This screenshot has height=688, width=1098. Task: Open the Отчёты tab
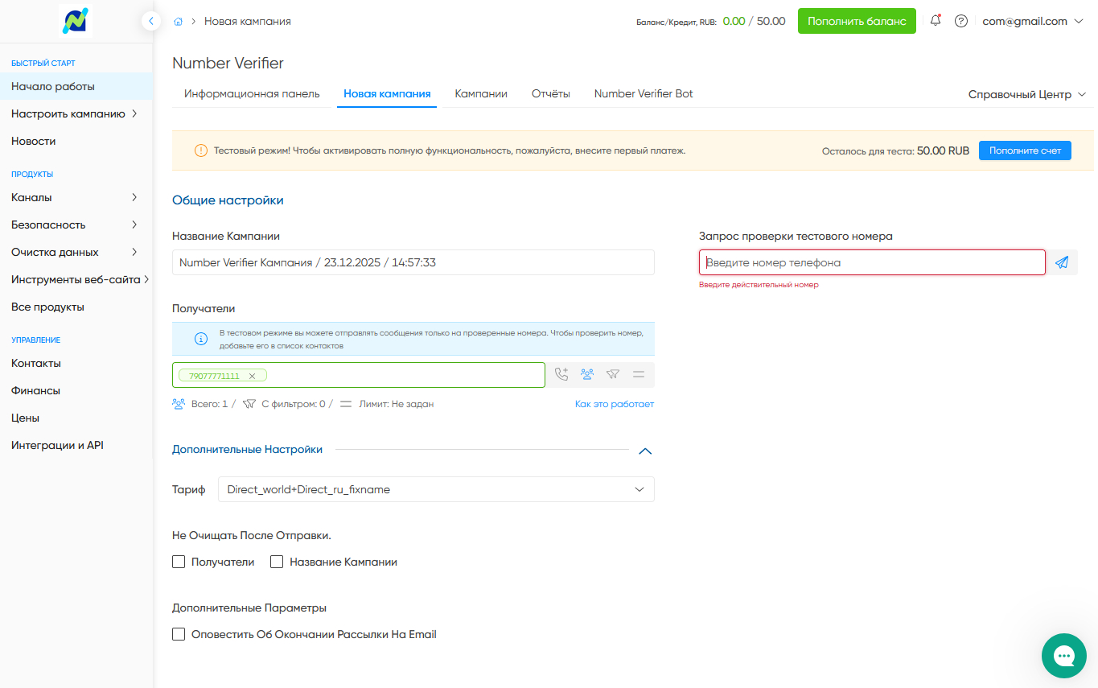[x=551, y=93]
